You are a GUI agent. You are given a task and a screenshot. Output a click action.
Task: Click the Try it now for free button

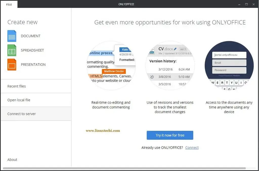click(170, 135)
